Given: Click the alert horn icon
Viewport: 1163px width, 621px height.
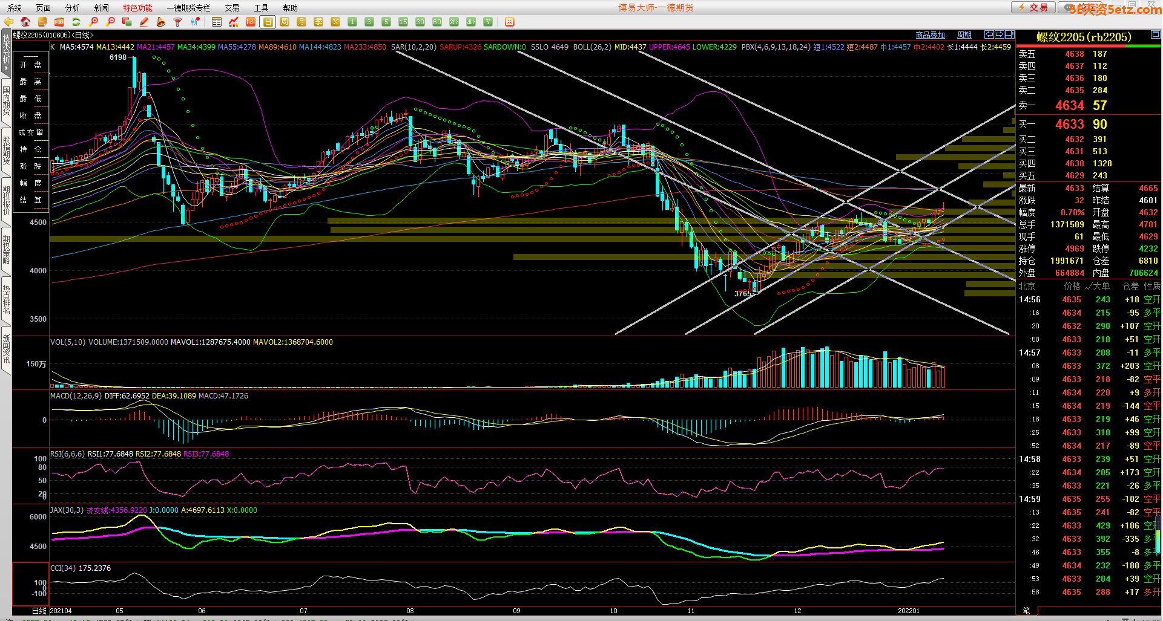Looking at the screenshot, I should 160,22.
